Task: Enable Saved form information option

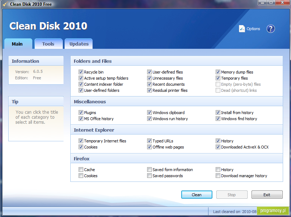Action: tap(149, 170)
